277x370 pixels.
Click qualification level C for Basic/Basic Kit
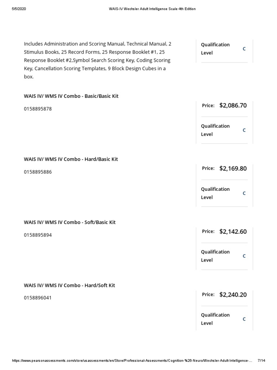click(x=244, y=130)
